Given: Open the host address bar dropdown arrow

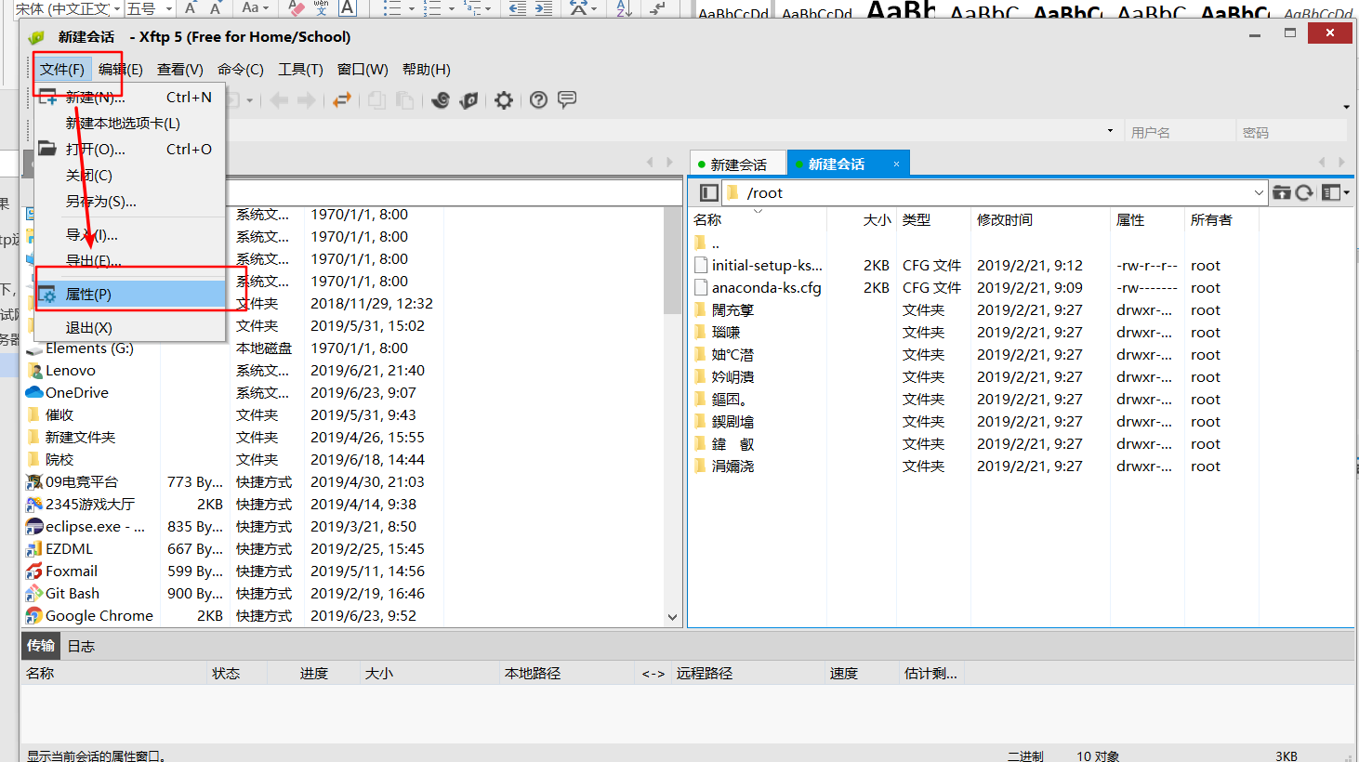Looking at the screenshot, I should pos(1110,131).
